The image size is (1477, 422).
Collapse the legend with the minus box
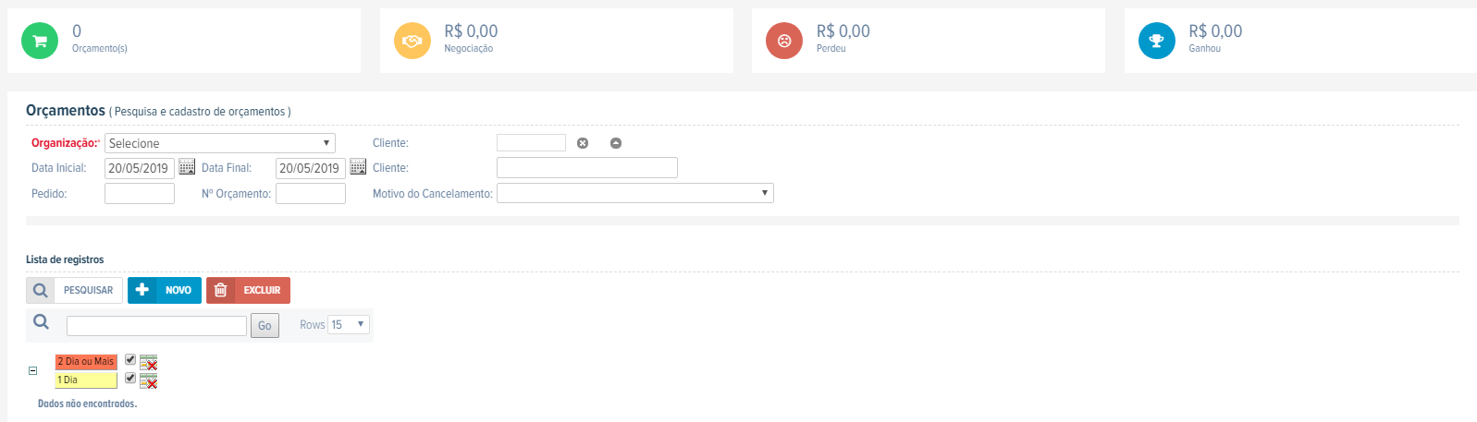(x=32, y=370)
